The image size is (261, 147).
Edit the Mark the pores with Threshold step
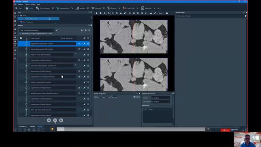click(84, 55)
